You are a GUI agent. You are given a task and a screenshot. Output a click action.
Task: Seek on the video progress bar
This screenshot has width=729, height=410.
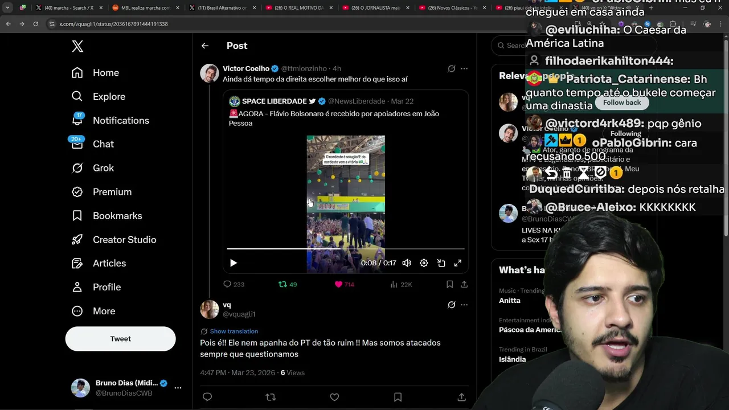point(346,249)
